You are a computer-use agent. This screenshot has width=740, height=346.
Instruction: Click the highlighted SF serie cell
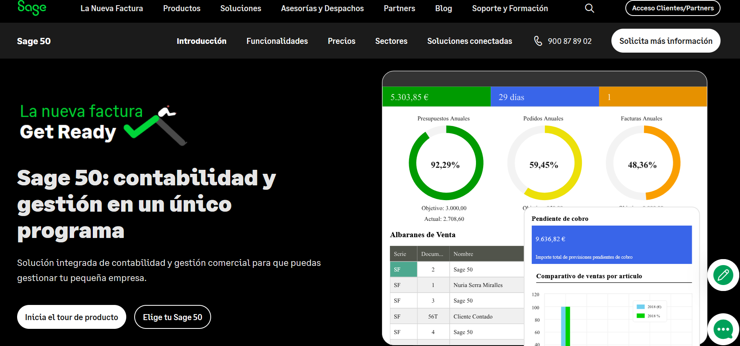[403, 269]
